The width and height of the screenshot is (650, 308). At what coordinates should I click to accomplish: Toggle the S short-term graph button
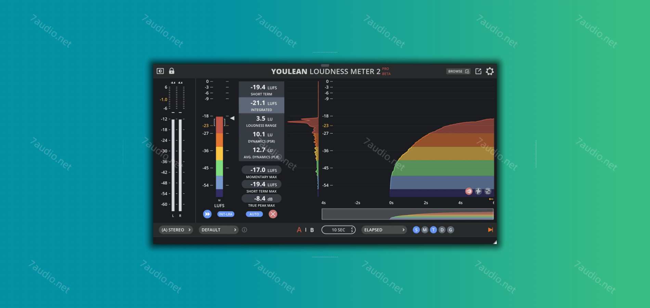(x=416, y=230)
